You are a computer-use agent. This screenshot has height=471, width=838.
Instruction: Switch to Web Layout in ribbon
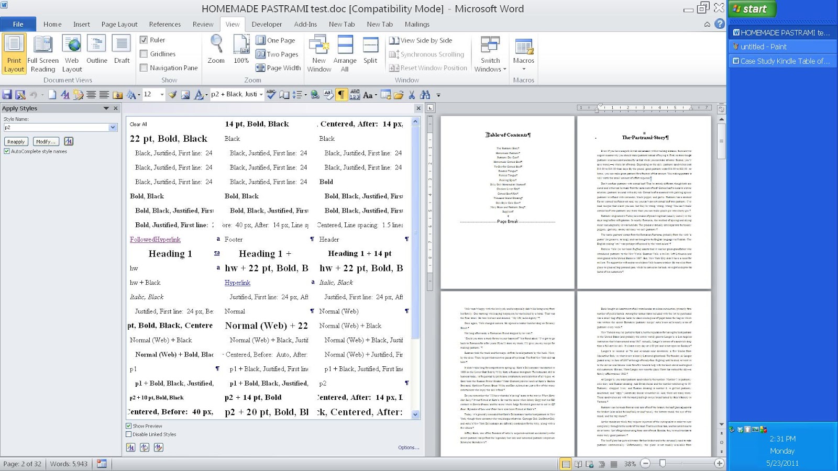[72, 53]
